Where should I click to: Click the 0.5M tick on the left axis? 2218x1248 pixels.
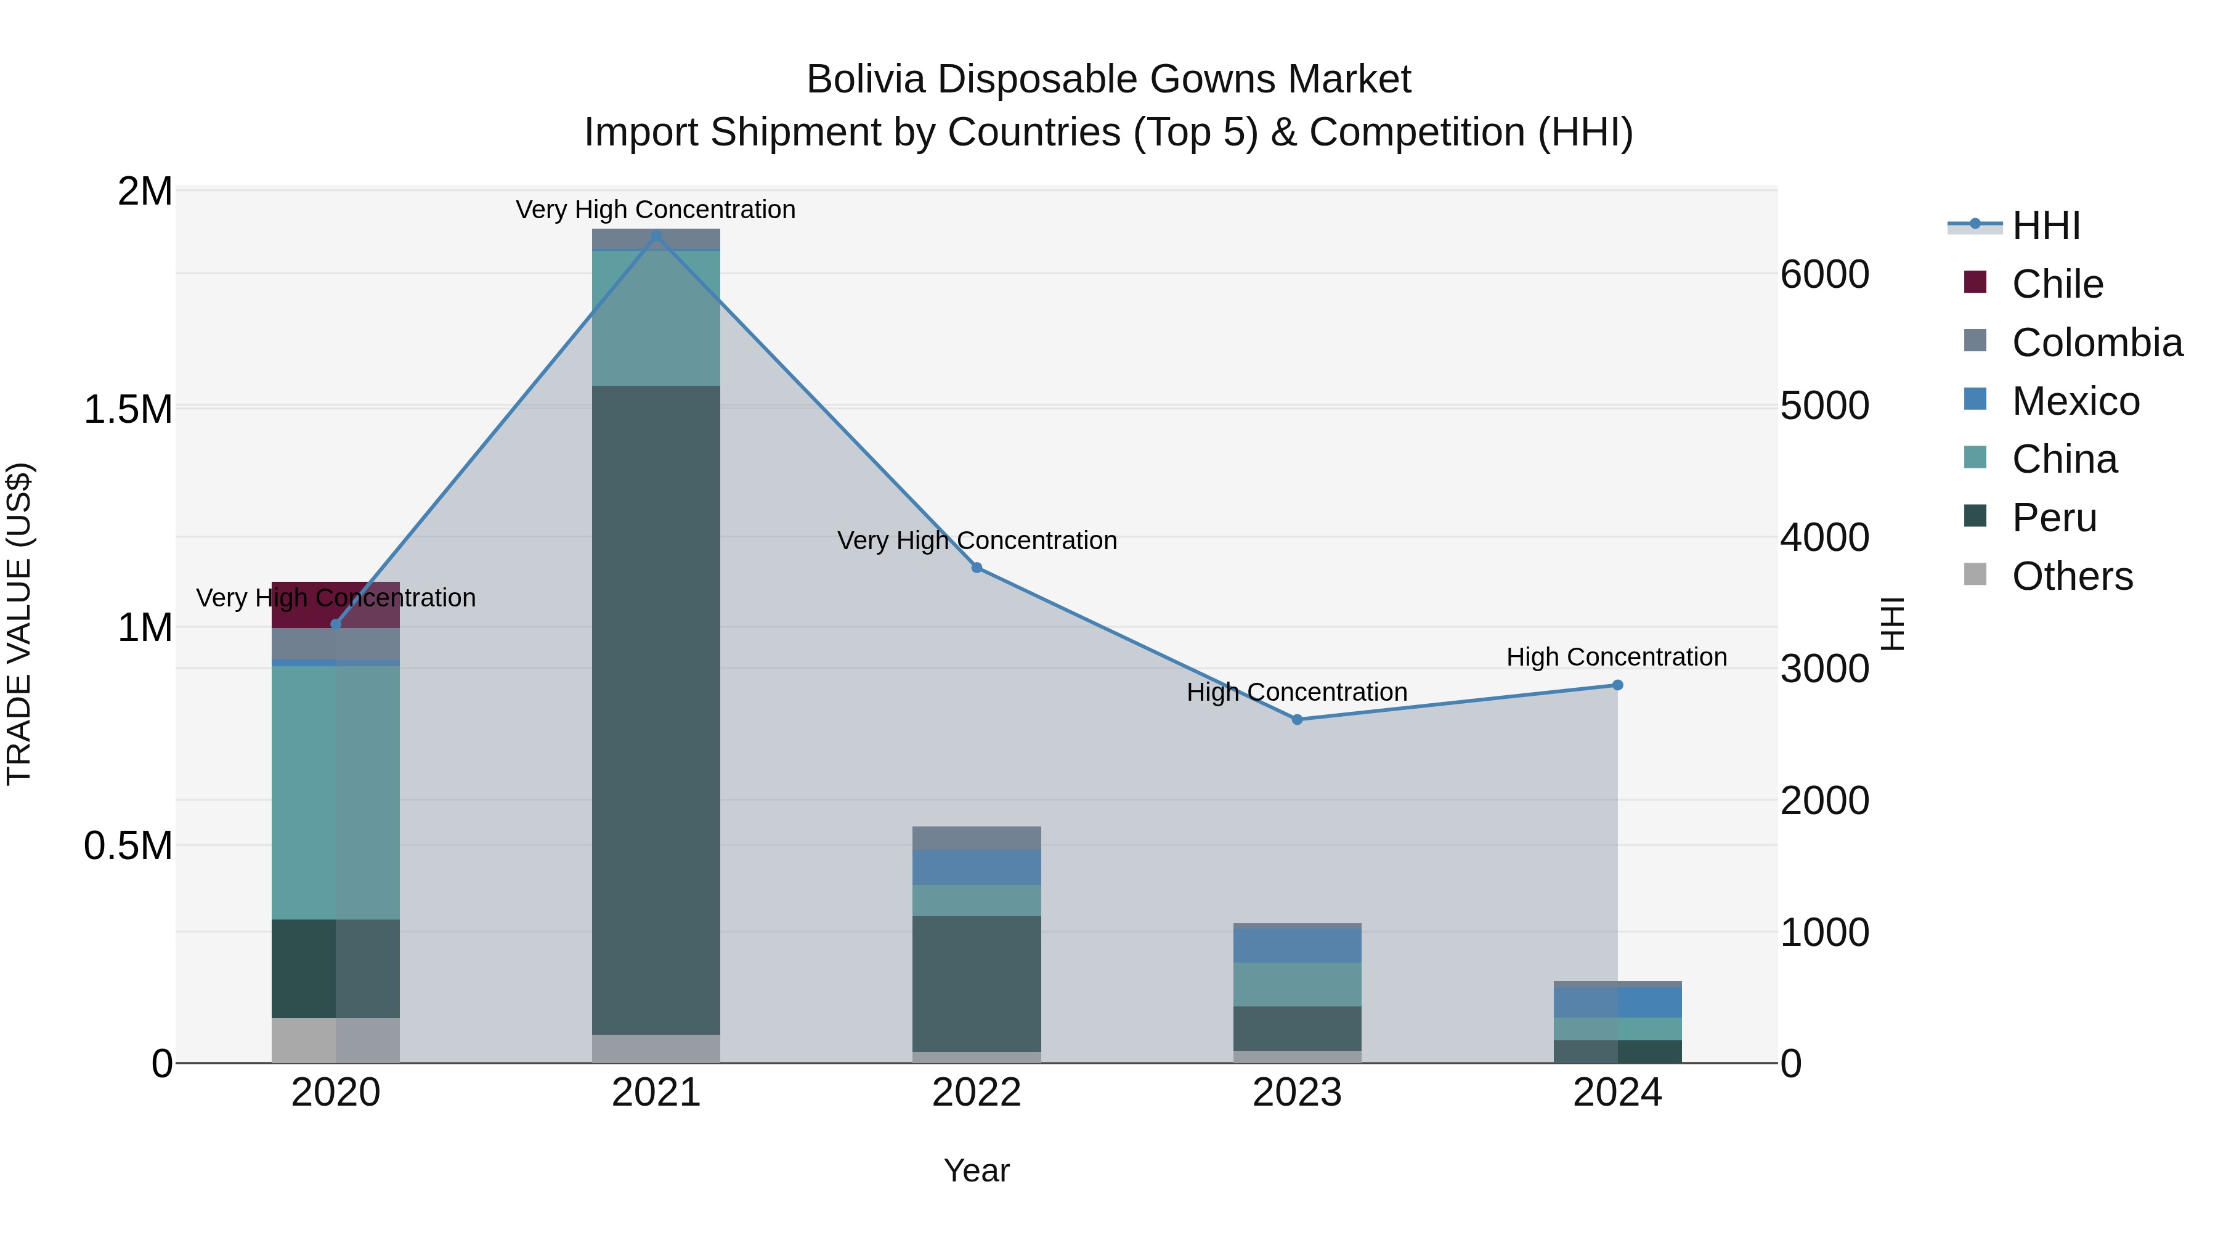[128, 846]
